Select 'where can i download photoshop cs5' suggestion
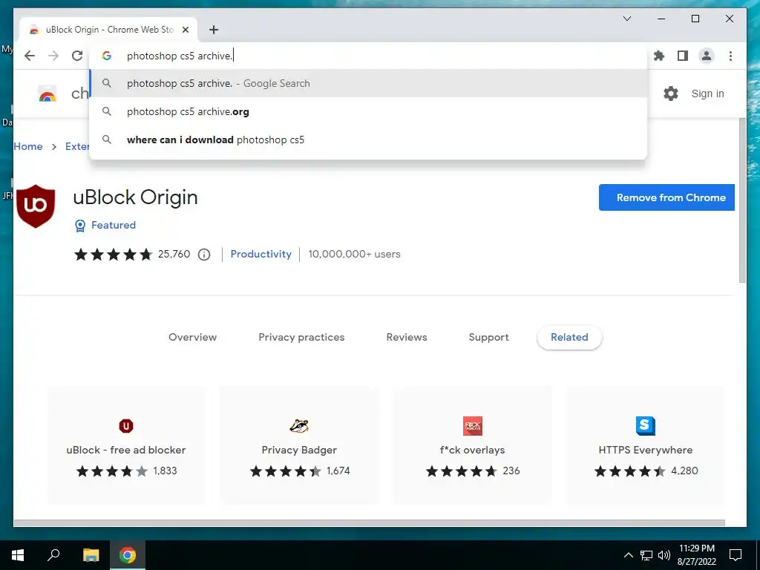760x570 pixels. tap(368, 140)
